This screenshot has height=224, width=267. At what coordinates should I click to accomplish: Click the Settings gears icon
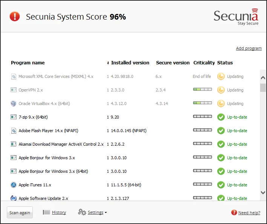click(x=82, y=212)
